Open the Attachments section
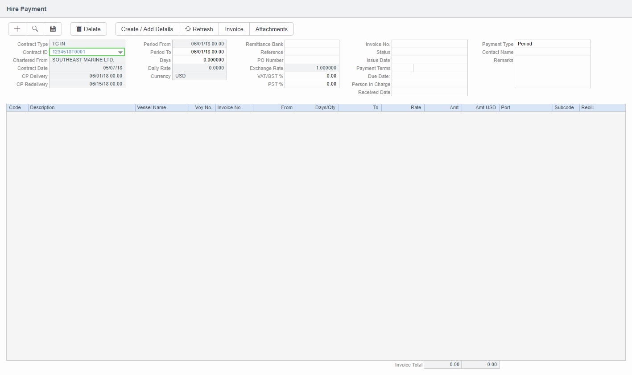The height and width of the screenshot is (375, 632). [271, 29]
